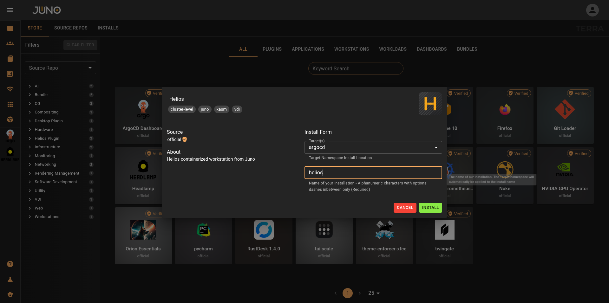Viewport: 609px width, 303px height.
Task: Open the 25 items-per-page selector
Action: (374, 293)
